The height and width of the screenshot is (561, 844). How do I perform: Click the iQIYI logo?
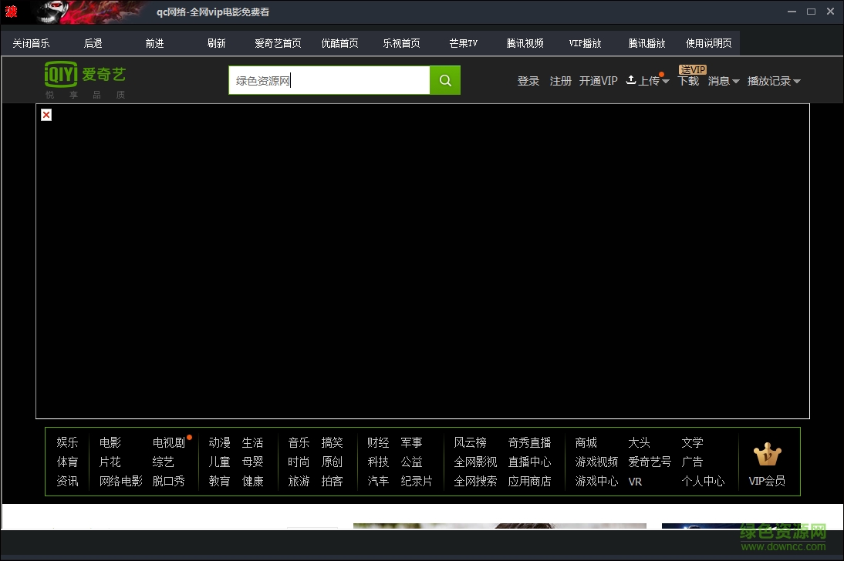point(85,74)
